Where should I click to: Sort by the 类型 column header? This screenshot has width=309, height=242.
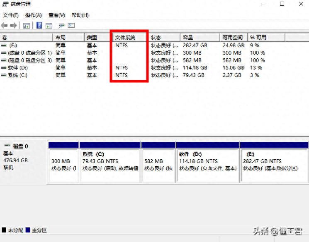(99, 37)
